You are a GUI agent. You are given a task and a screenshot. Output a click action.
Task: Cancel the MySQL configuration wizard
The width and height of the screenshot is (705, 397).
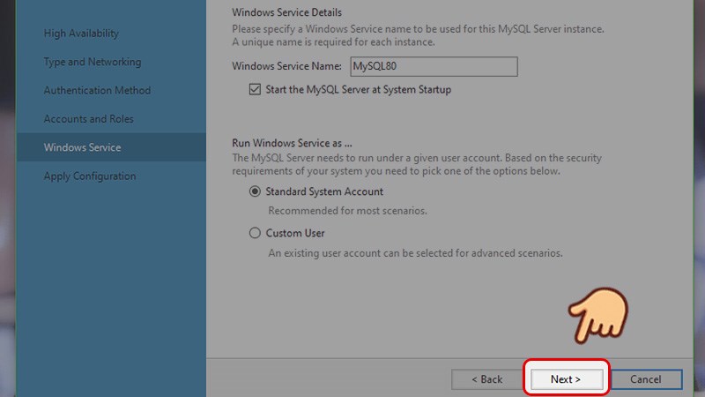(x=645, y=379)
